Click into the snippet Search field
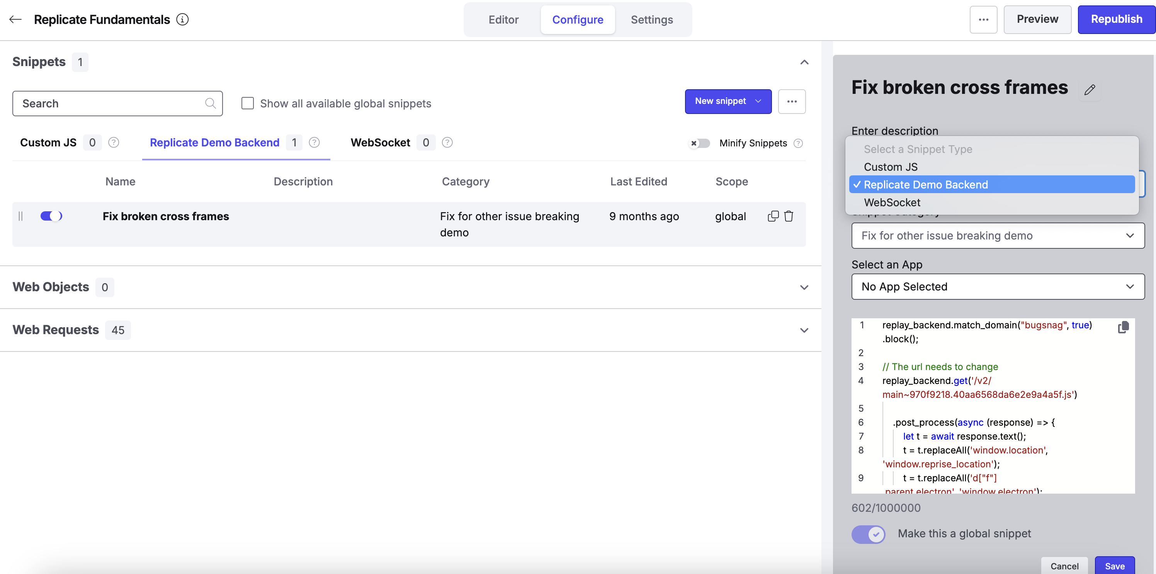Screen dimensions: 1156x574 coord(117,103)
